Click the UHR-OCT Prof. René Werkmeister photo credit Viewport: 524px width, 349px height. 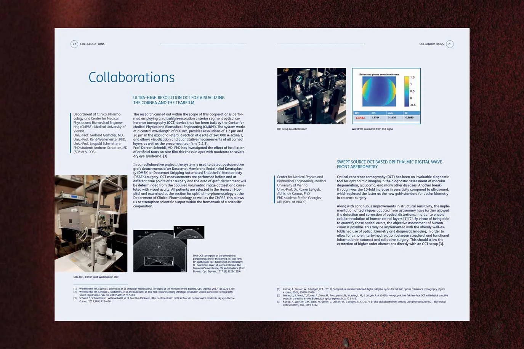(x=96, y=277)
